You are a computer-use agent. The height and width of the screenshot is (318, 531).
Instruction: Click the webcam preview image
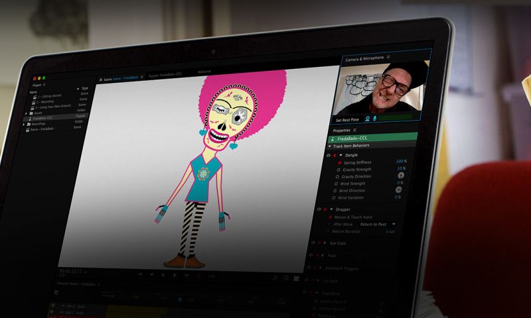380,89
